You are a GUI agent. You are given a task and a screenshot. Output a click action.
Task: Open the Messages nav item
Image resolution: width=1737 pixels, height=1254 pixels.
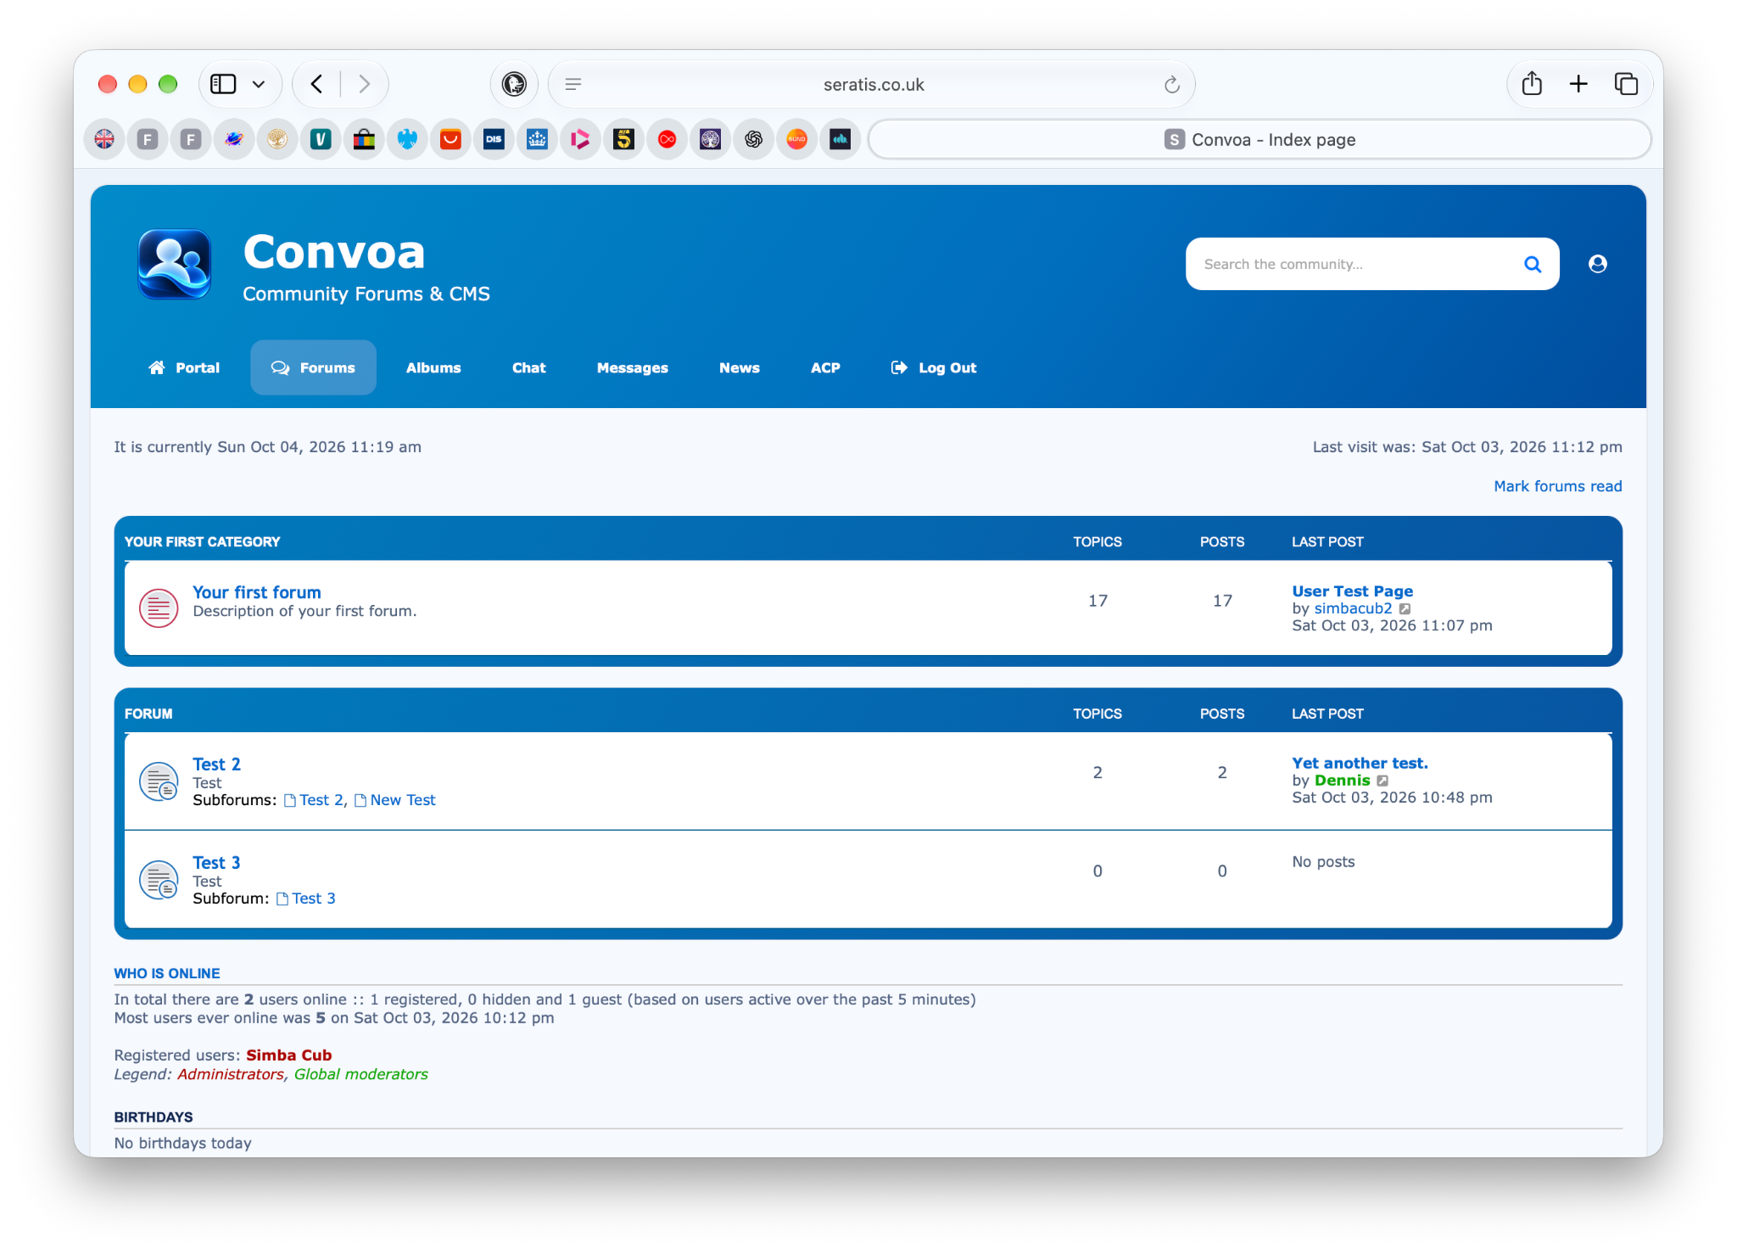(632, 367)
